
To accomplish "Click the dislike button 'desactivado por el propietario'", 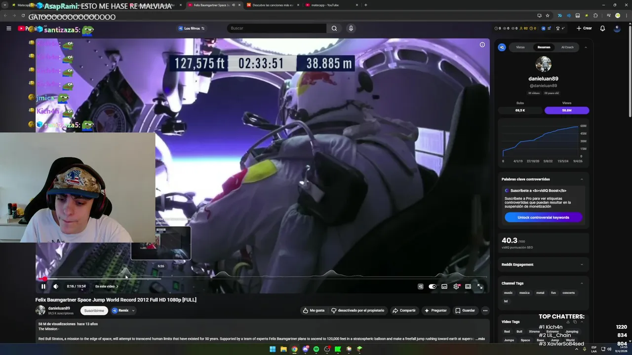I will click(x=357, y=311).
